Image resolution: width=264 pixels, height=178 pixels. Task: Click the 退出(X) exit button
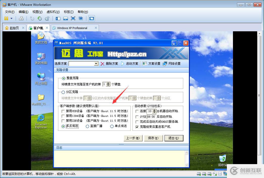[174, 138]
